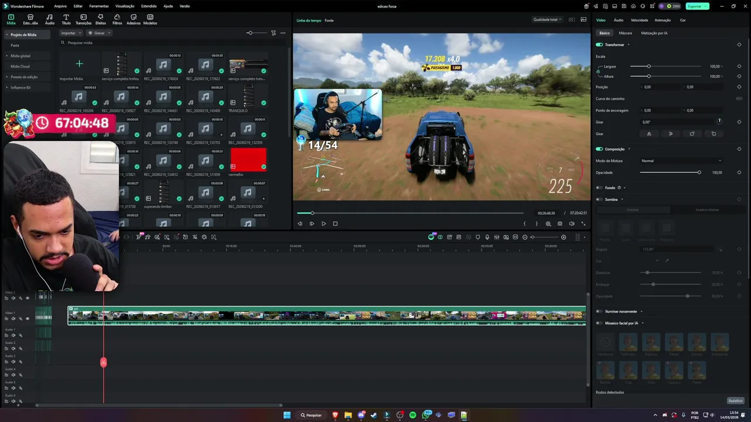This screenshot has height=422, width=751.
Task: Open the Transições library tab
Action: pos(83,19)
